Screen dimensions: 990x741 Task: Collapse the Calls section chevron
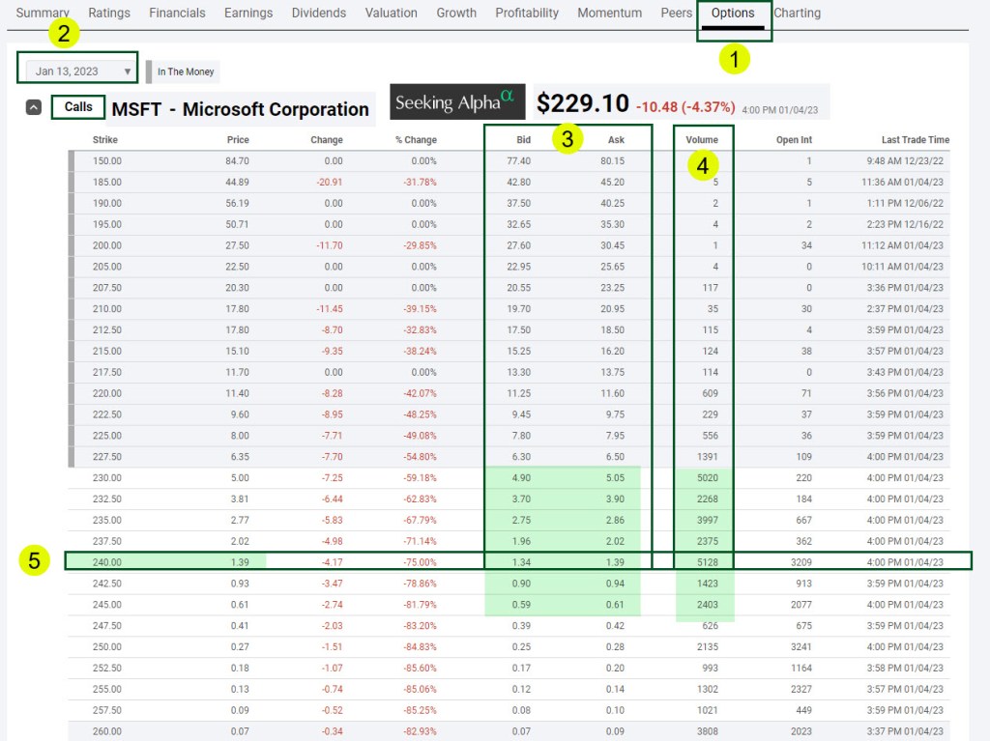click(x=33, y=108)
